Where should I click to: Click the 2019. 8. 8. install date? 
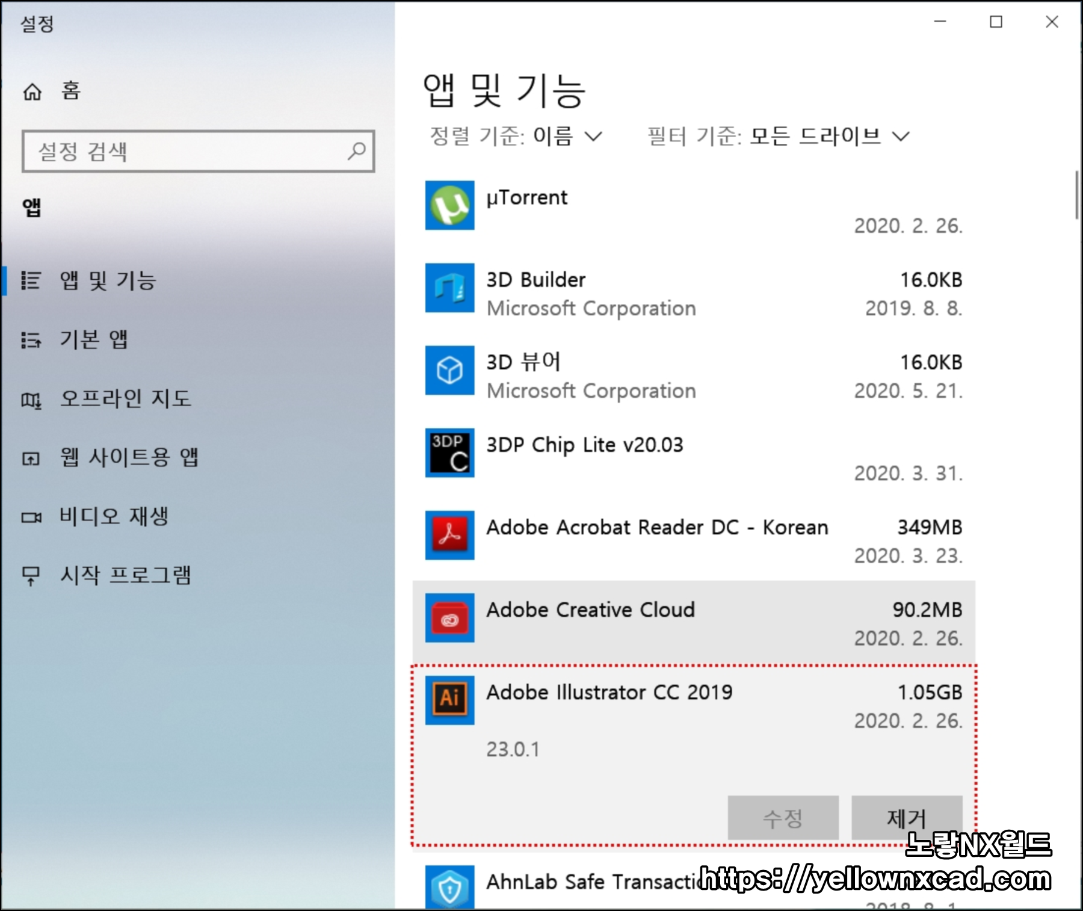point(914,308)
